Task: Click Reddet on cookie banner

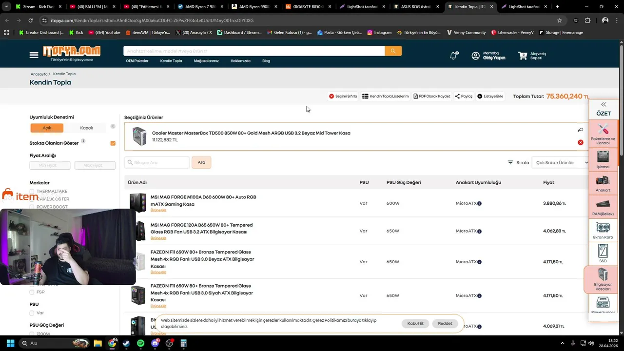Action: coord(445,323)
